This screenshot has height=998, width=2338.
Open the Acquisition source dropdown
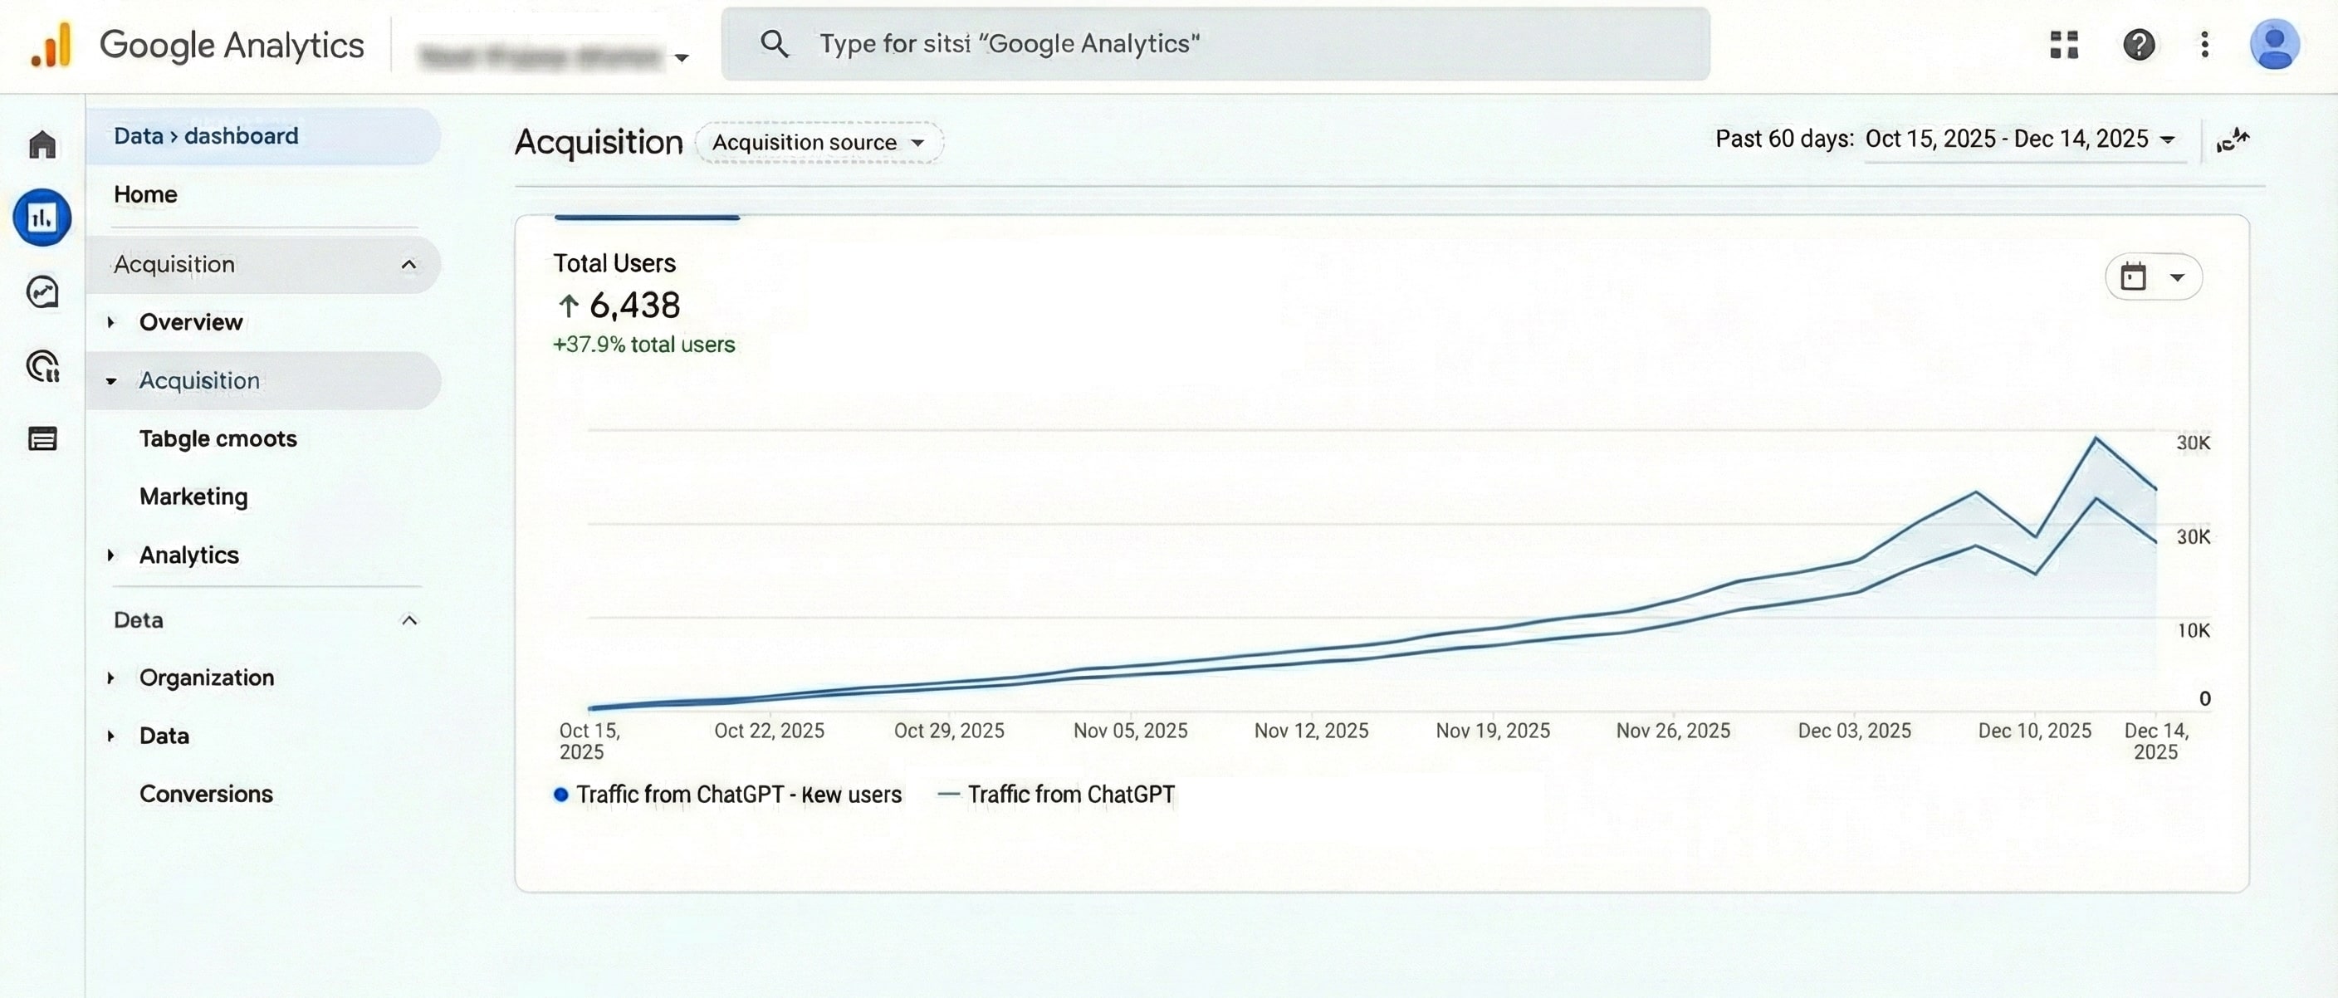[819, 143]
